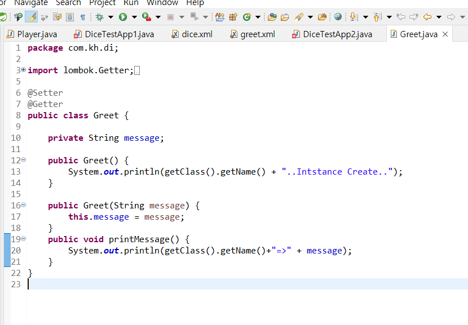468x325 pixels.
Task: Click the yellow Back navigation arrow
Action: (427, 17)
